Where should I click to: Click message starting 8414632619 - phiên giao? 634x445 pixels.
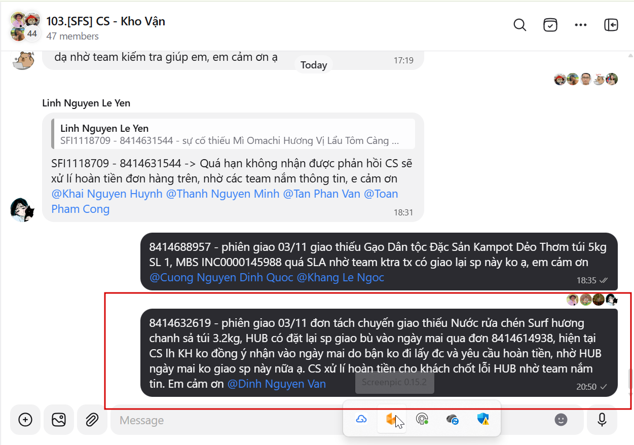coord(379,353)
